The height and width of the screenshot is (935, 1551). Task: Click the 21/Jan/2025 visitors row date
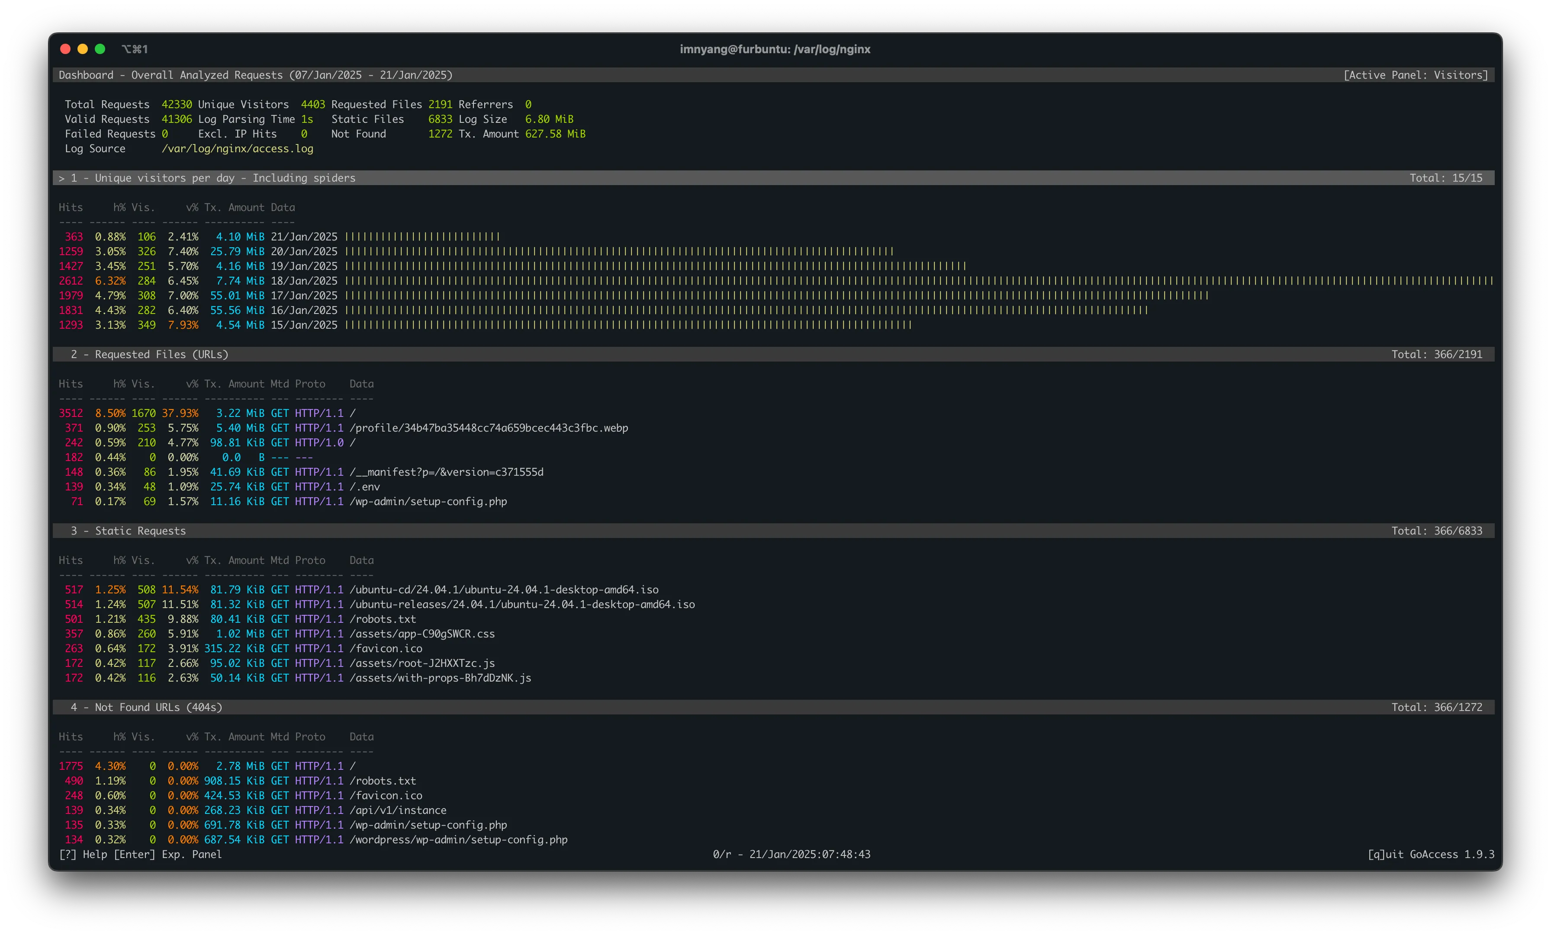(x=304, y=237)
